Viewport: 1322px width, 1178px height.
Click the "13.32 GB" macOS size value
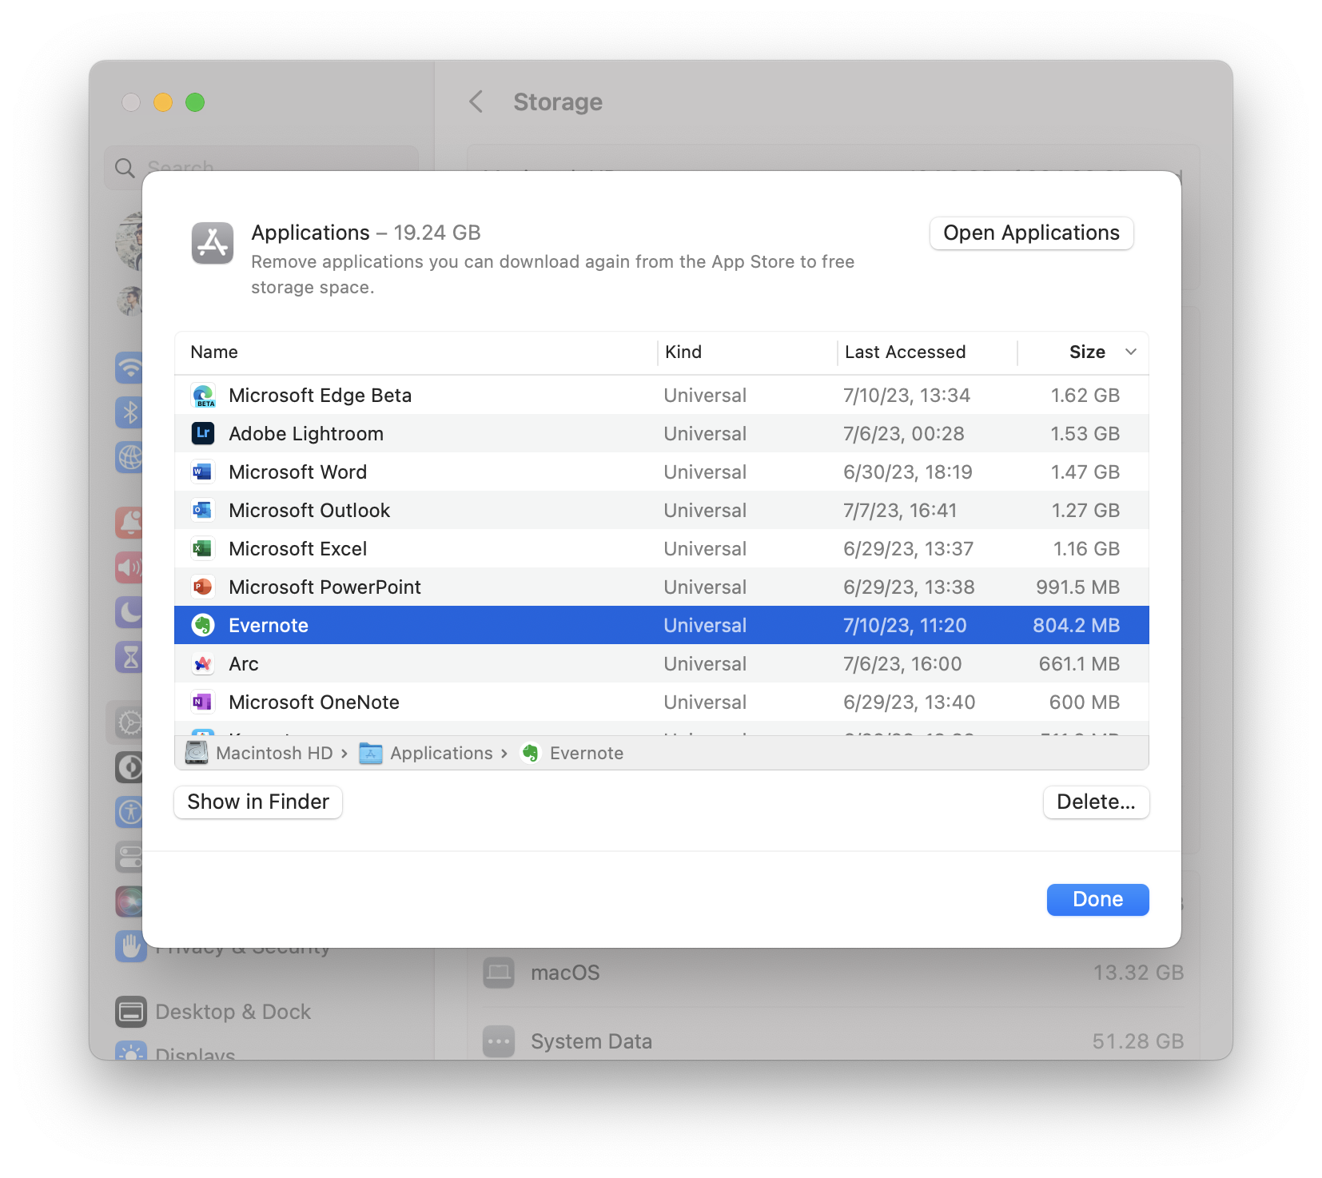[1139, 973]
